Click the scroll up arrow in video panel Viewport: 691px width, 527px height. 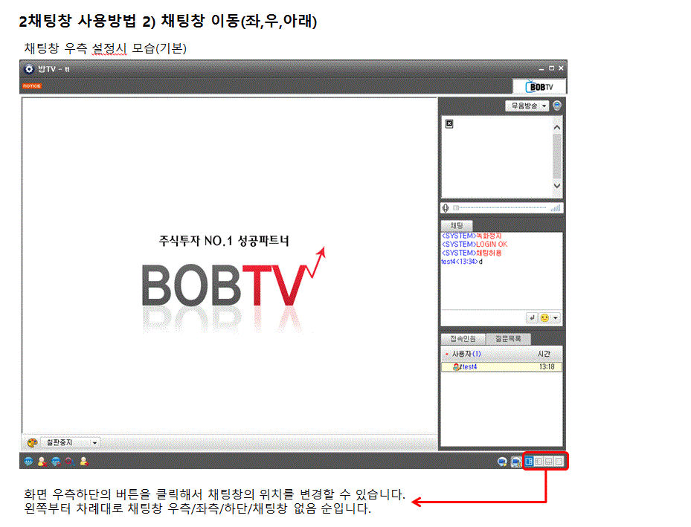click(557, 127)
